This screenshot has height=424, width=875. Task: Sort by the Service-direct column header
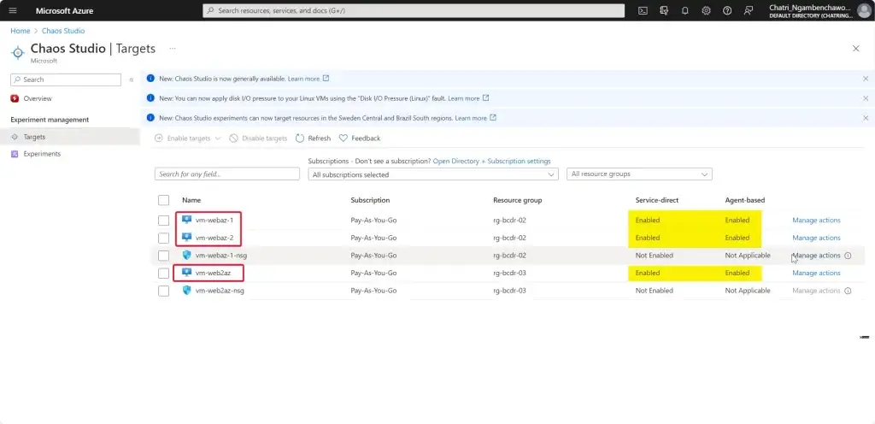pyautogui.click(x=657, y=200)
